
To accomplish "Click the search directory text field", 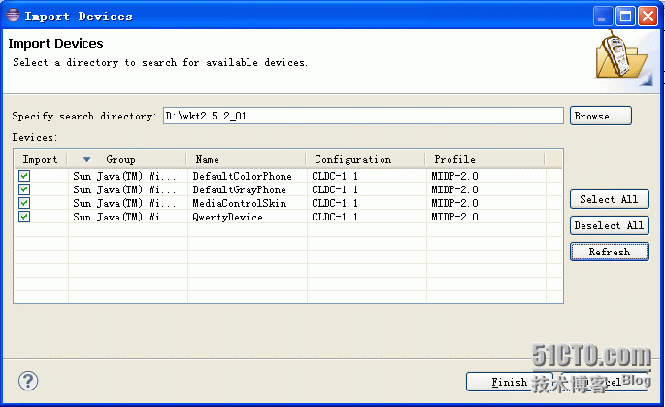I will pyautogui.click(x=363, y=116).
